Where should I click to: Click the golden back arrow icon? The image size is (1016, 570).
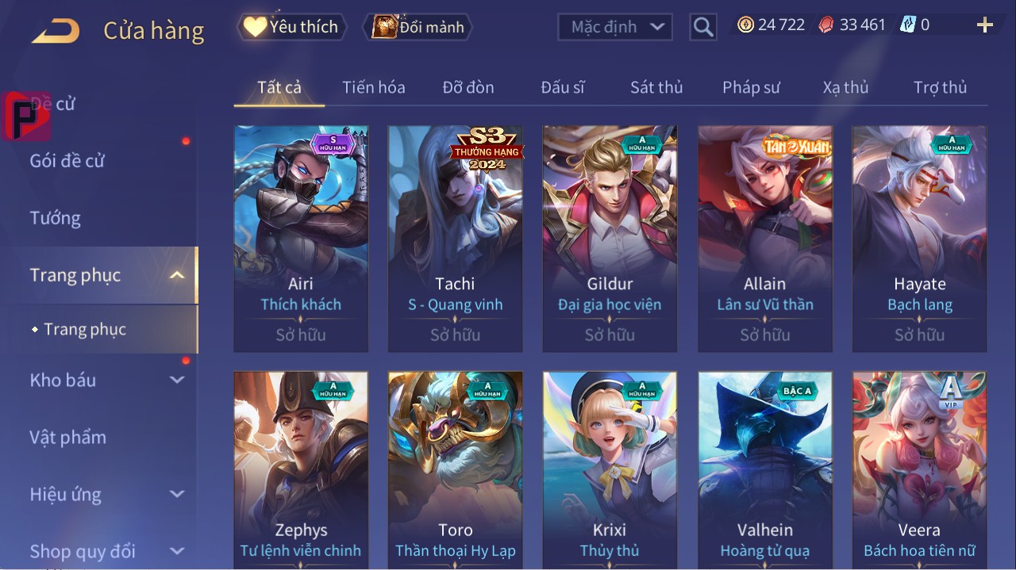(x=55, y=31)
